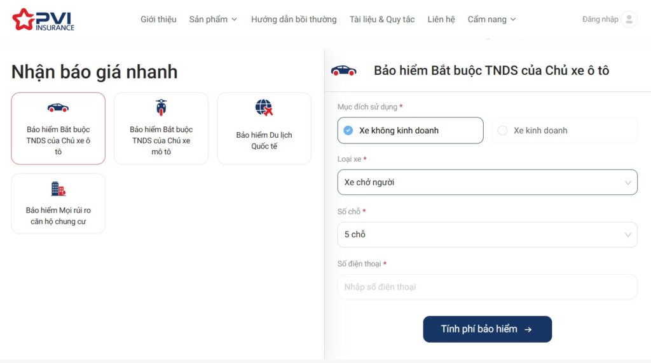Screen dimensions: 651x363
Task: Click the user avatar icon beside Đăng nhập
Action: click(629, 19)
